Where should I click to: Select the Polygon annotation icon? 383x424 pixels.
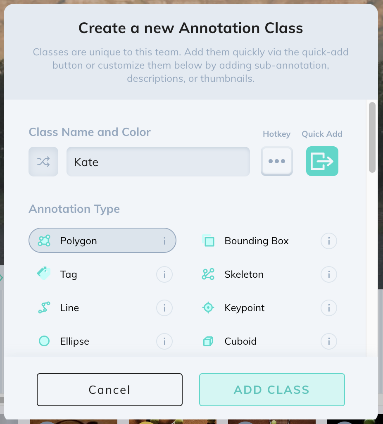click(43, 240)
